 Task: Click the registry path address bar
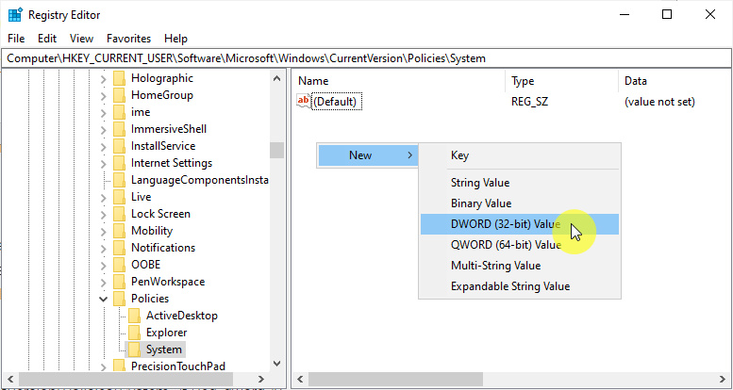[366, 58]
